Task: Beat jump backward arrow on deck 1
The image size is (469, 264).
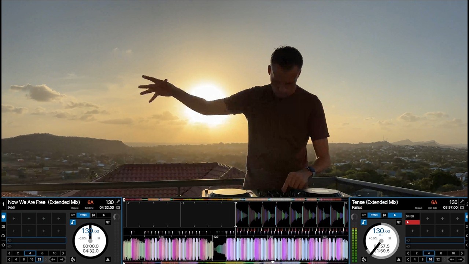Action: [53, 260]
